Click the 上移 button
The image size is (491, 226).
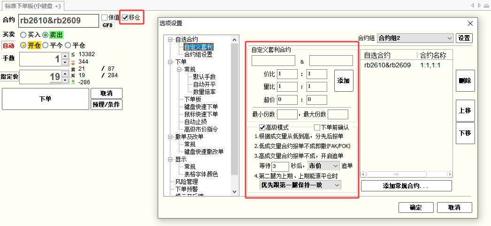pos(465,110)
